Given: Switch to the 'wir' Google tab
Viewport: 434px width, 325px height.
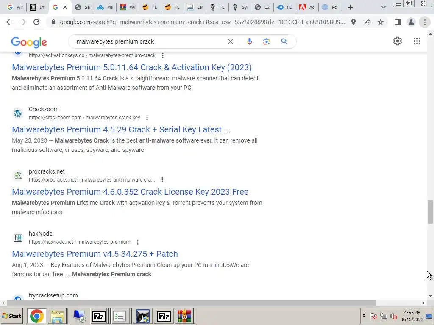Looking at the screenshot, I should (x=15, y=7).
